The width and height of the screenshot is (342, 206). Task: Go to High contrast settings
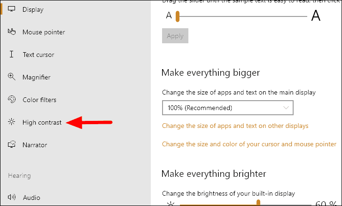click(x=42, y=122)
